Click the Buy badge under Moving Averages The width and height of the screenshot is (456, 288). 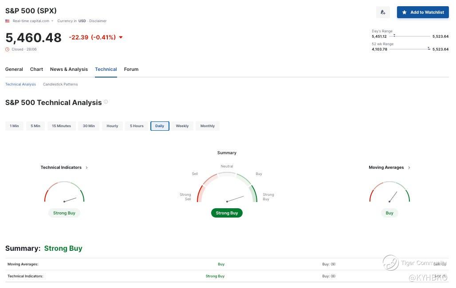[x=389, y=213]
